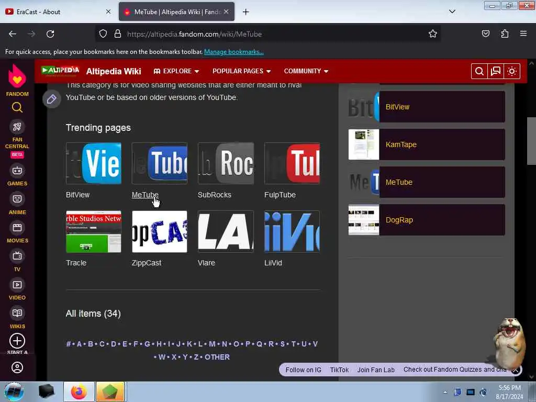Screen dimensions: 536x402
Task: Reload the page with refresh icon
Action: (50, 34)
